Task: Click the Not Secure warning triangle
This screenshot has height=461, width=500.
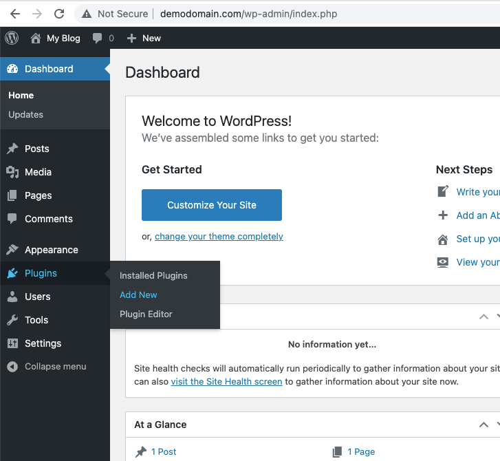Action: (87, 14)
